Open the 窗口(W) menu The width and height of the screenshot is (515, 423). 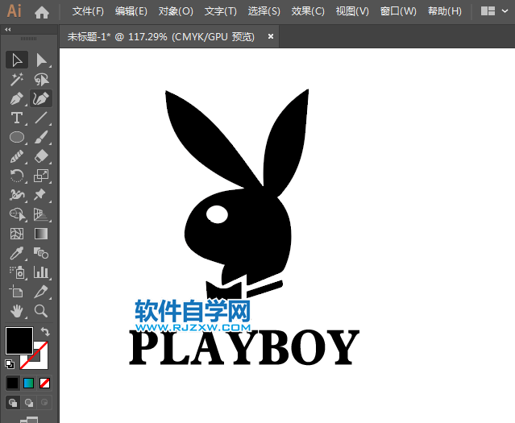tap(398, 11)
